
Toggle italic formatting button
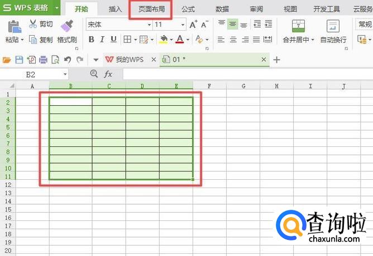tap(103, 40)
